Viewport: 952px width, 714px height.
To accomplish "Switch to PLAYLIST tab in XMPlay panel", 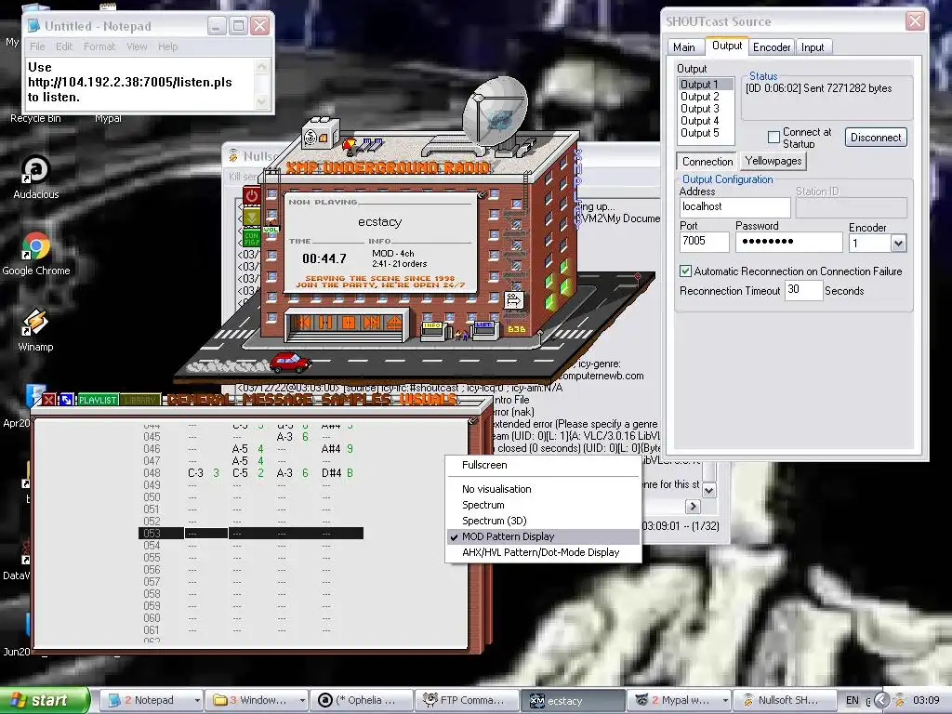I will click(x=98, y=400).
